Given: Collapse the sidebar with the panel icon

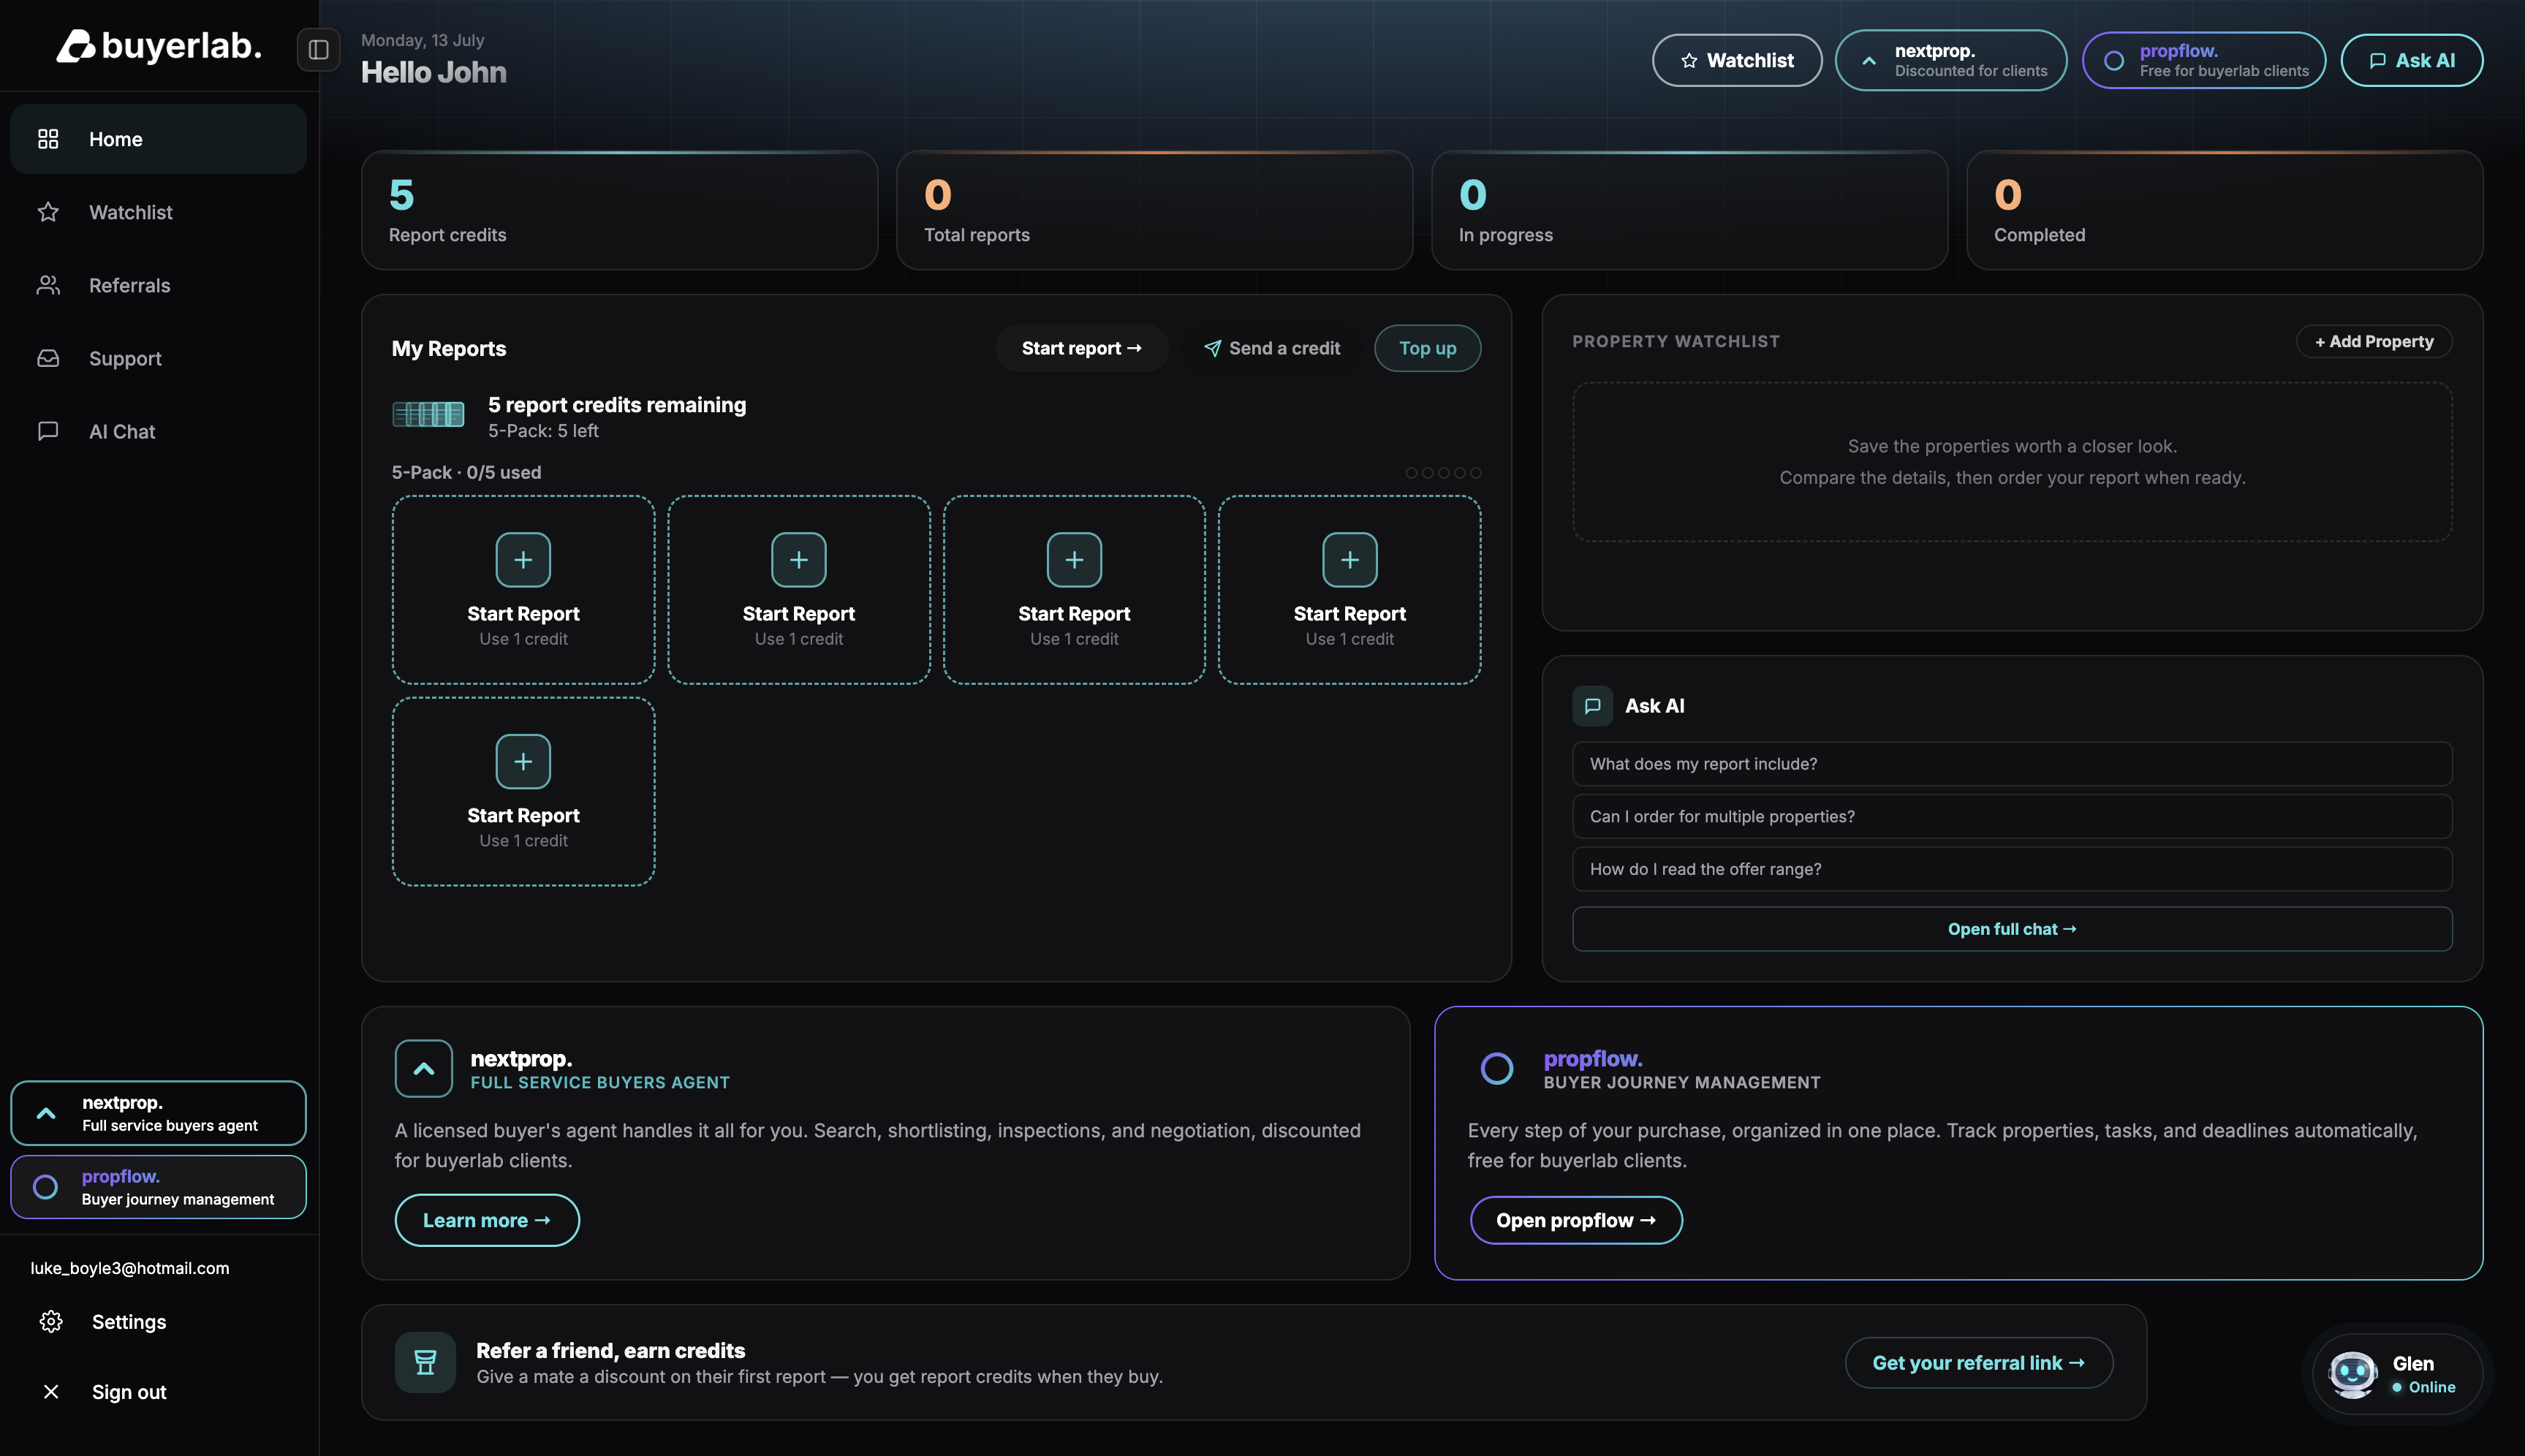Looking at the screenshot, I should (319, 49).
